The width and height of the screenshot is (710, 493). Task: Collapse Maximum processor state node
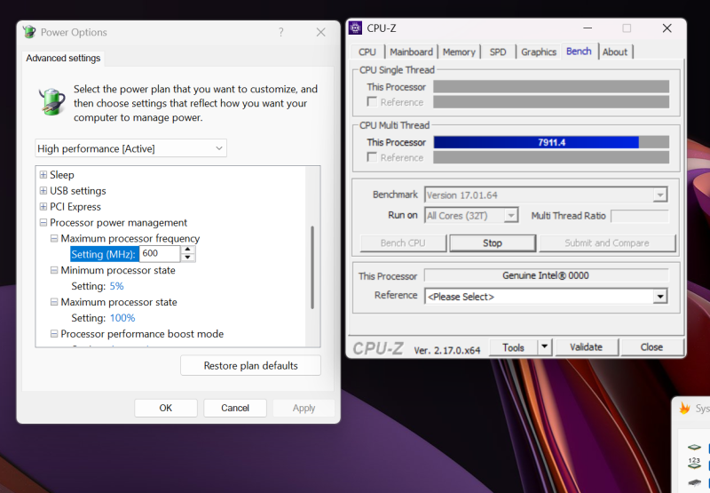click(54, 302)
